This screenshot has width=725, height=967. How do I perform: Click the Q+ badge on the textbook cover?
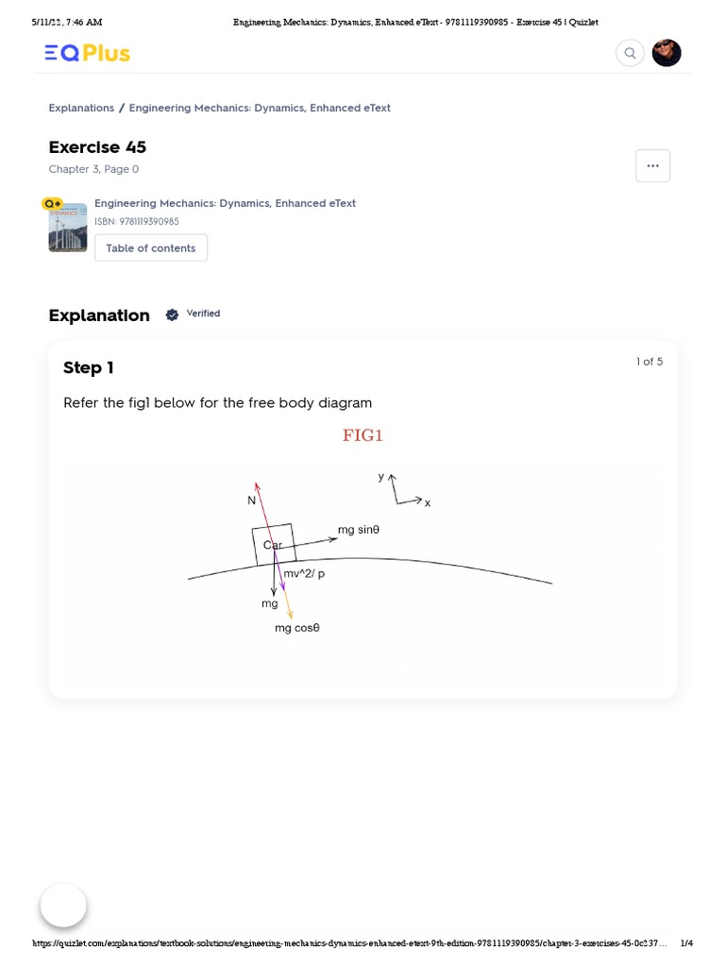pyautogui.click(x=53, y=203)
